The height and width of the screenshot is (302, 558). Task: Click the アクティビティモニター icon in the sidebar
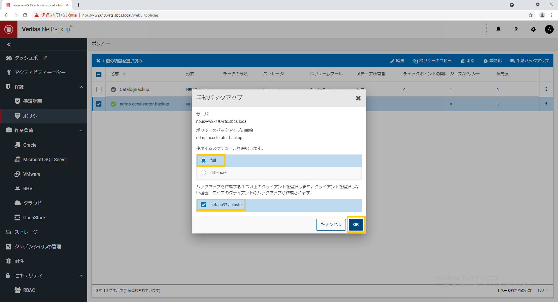coord(9,72)
